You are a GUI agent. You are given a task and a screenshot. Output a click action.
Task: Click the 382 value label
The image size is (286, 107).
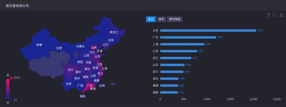(182, 86)
